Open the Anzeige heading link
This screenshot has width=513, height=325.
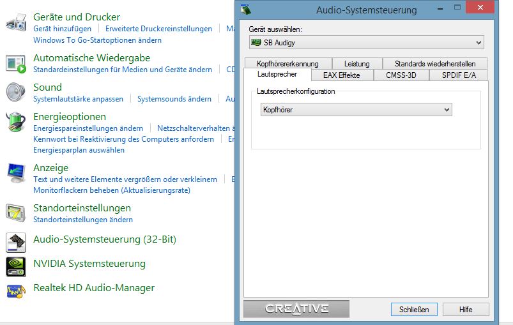[51, 168]
